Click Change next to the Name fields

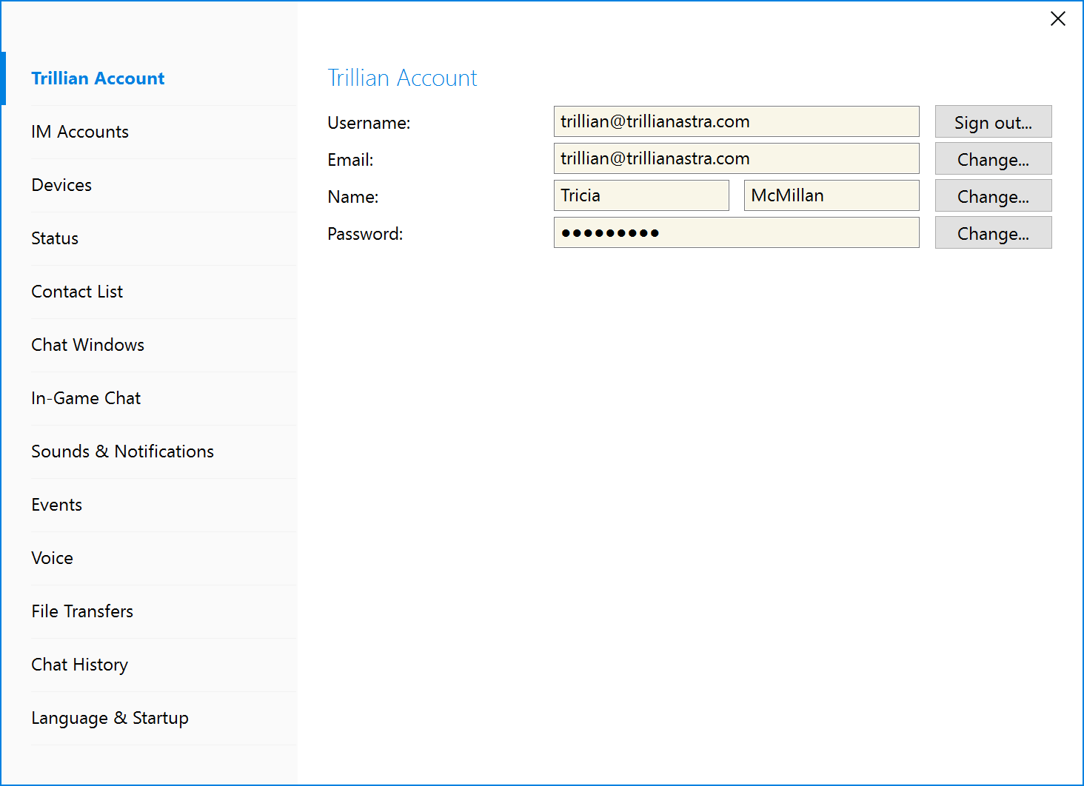click(x=993, y=196)
